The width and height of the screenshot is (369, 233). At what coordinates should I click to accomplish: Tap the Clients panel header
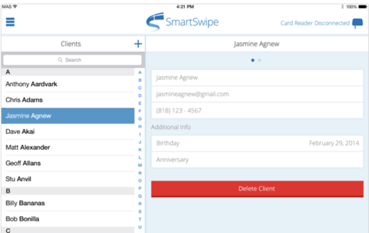pos(71,44)
